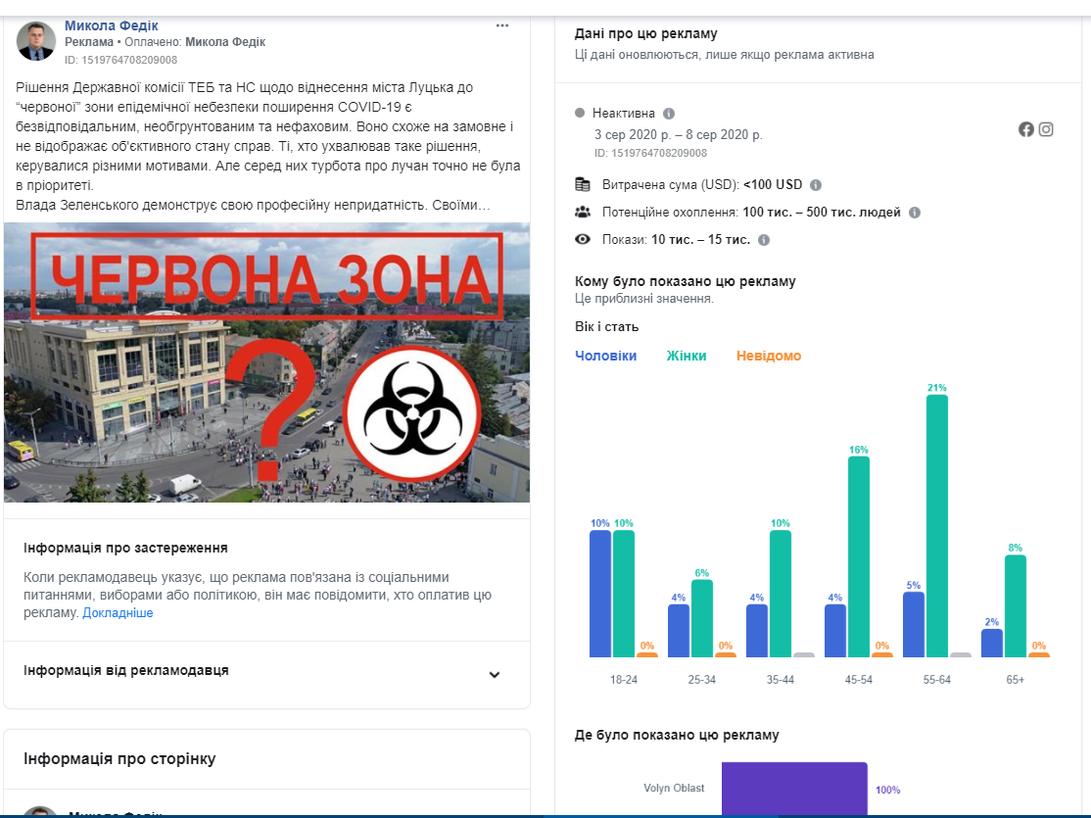Open the Червона зона ad image
1091x818 pixels.
(x=266, y=362)
